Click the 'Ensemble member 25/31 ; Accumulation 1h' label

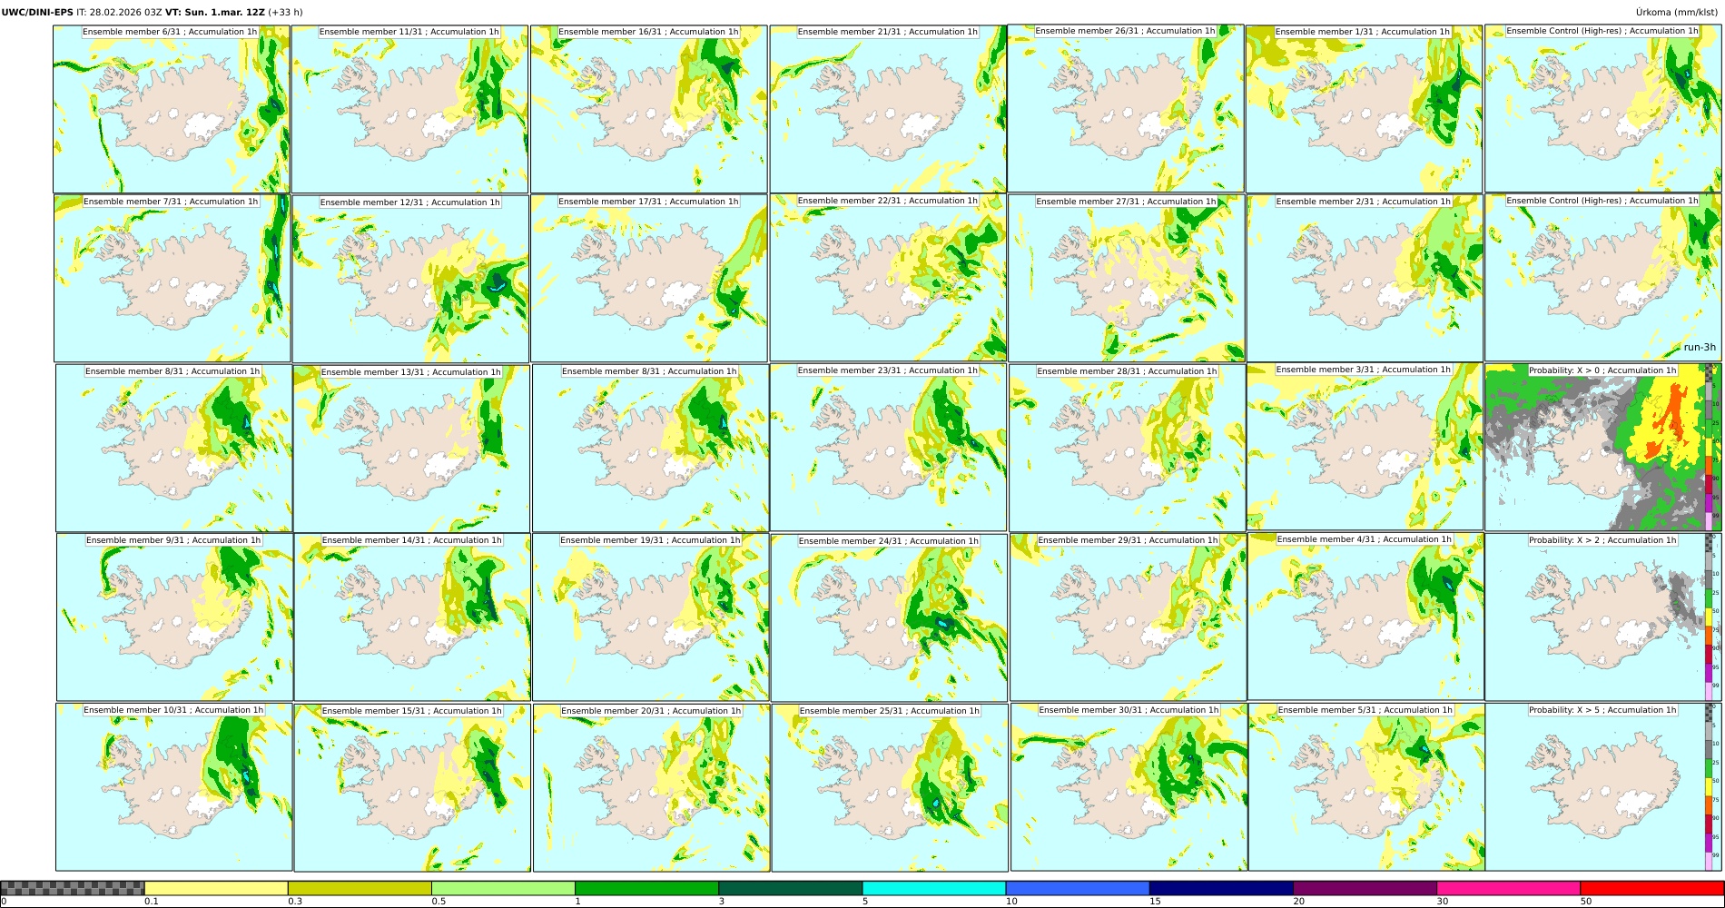tap(890, 711)
